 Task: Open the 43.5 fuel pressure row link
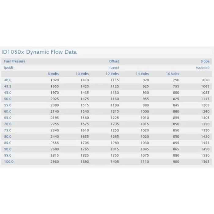[x=8, y=86]
